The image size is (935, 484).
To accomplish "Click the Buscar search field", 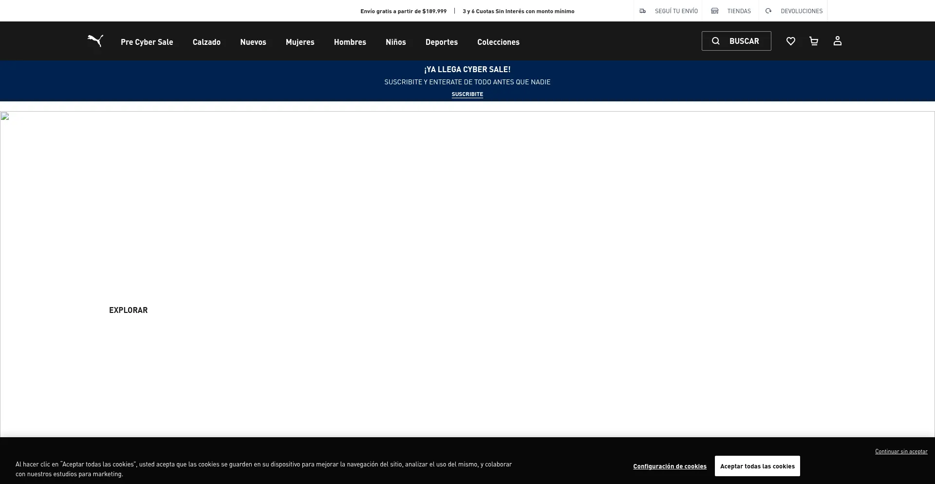I will point(744,41).
